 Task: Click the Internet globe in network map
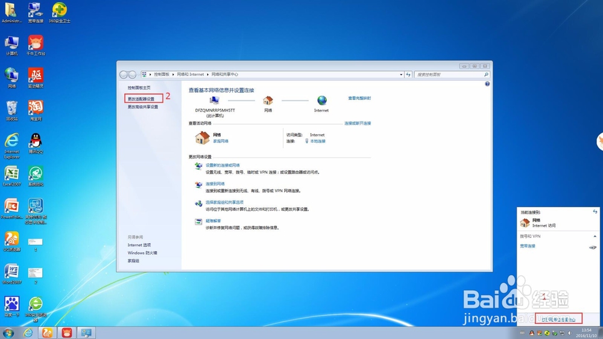tap(322, 101)
